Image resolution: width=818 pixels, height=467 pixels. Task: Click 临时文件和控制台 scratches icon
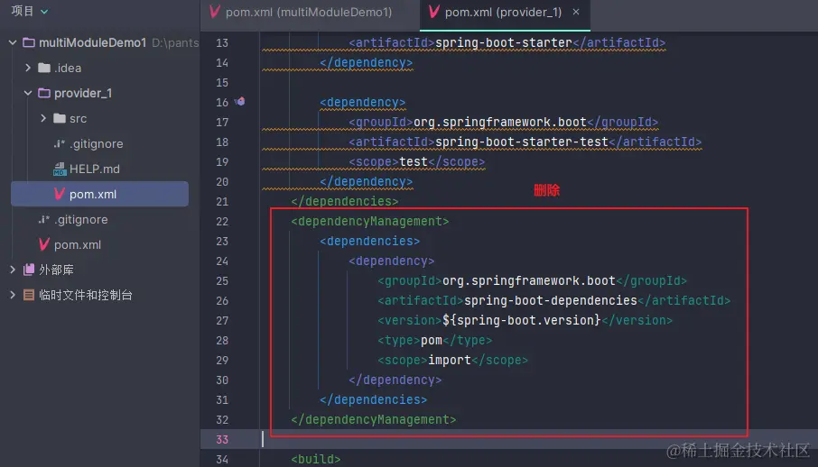click(x=29, y=295)
